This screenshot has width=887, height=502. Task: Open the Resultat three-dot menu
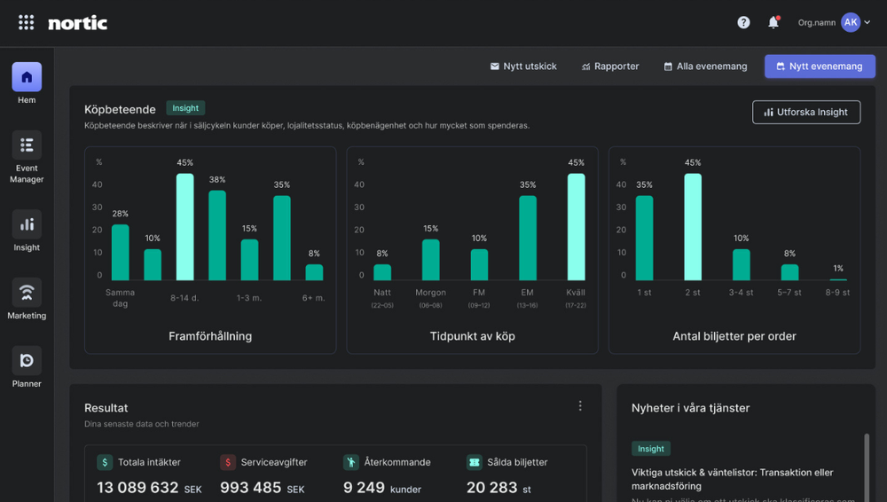[580, 406]
